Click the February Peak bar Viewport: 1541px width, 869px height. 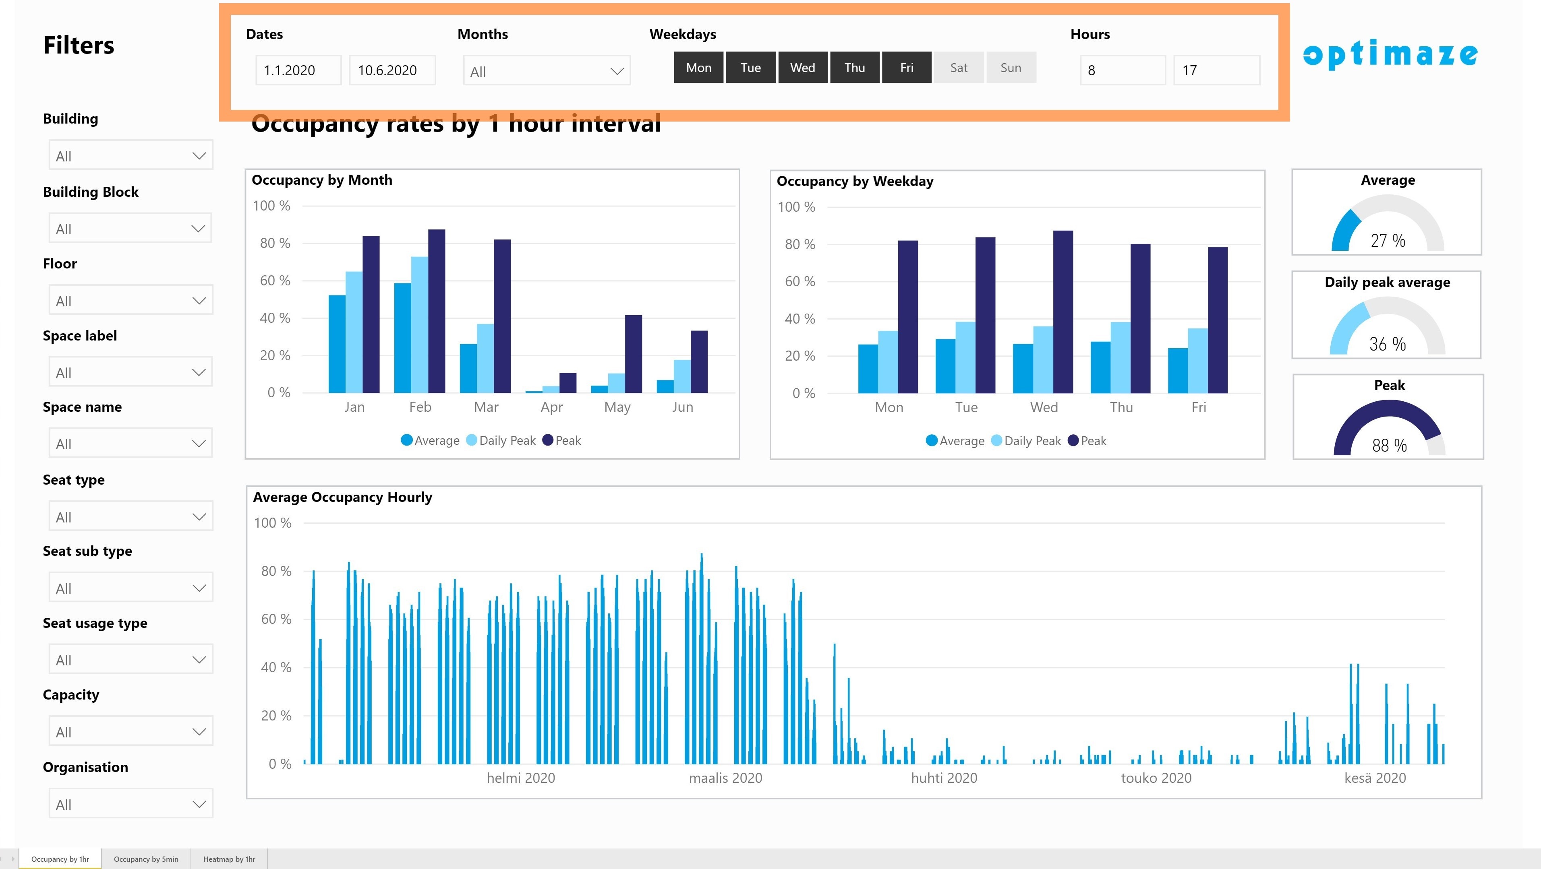point(437,311)
